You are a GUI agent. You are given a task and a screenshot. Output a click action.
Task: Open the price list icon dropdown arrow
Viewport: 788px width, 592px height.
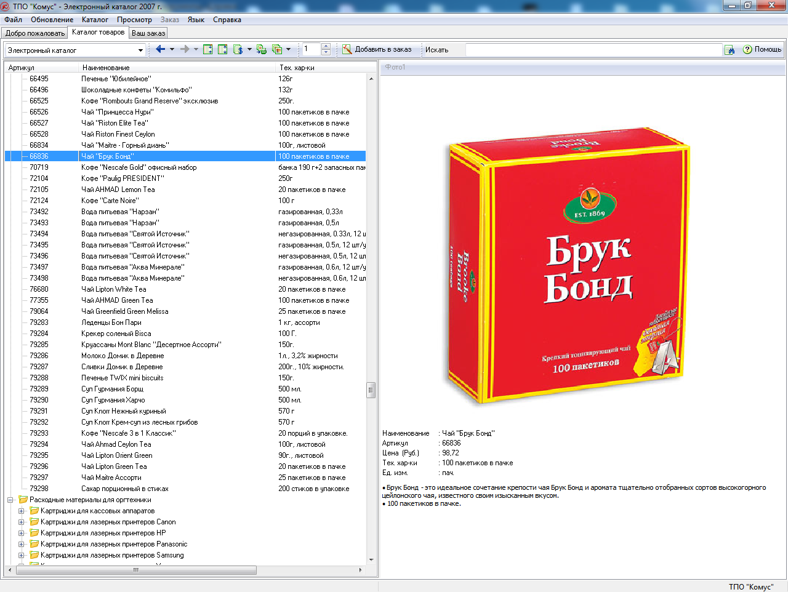point(249,49)
